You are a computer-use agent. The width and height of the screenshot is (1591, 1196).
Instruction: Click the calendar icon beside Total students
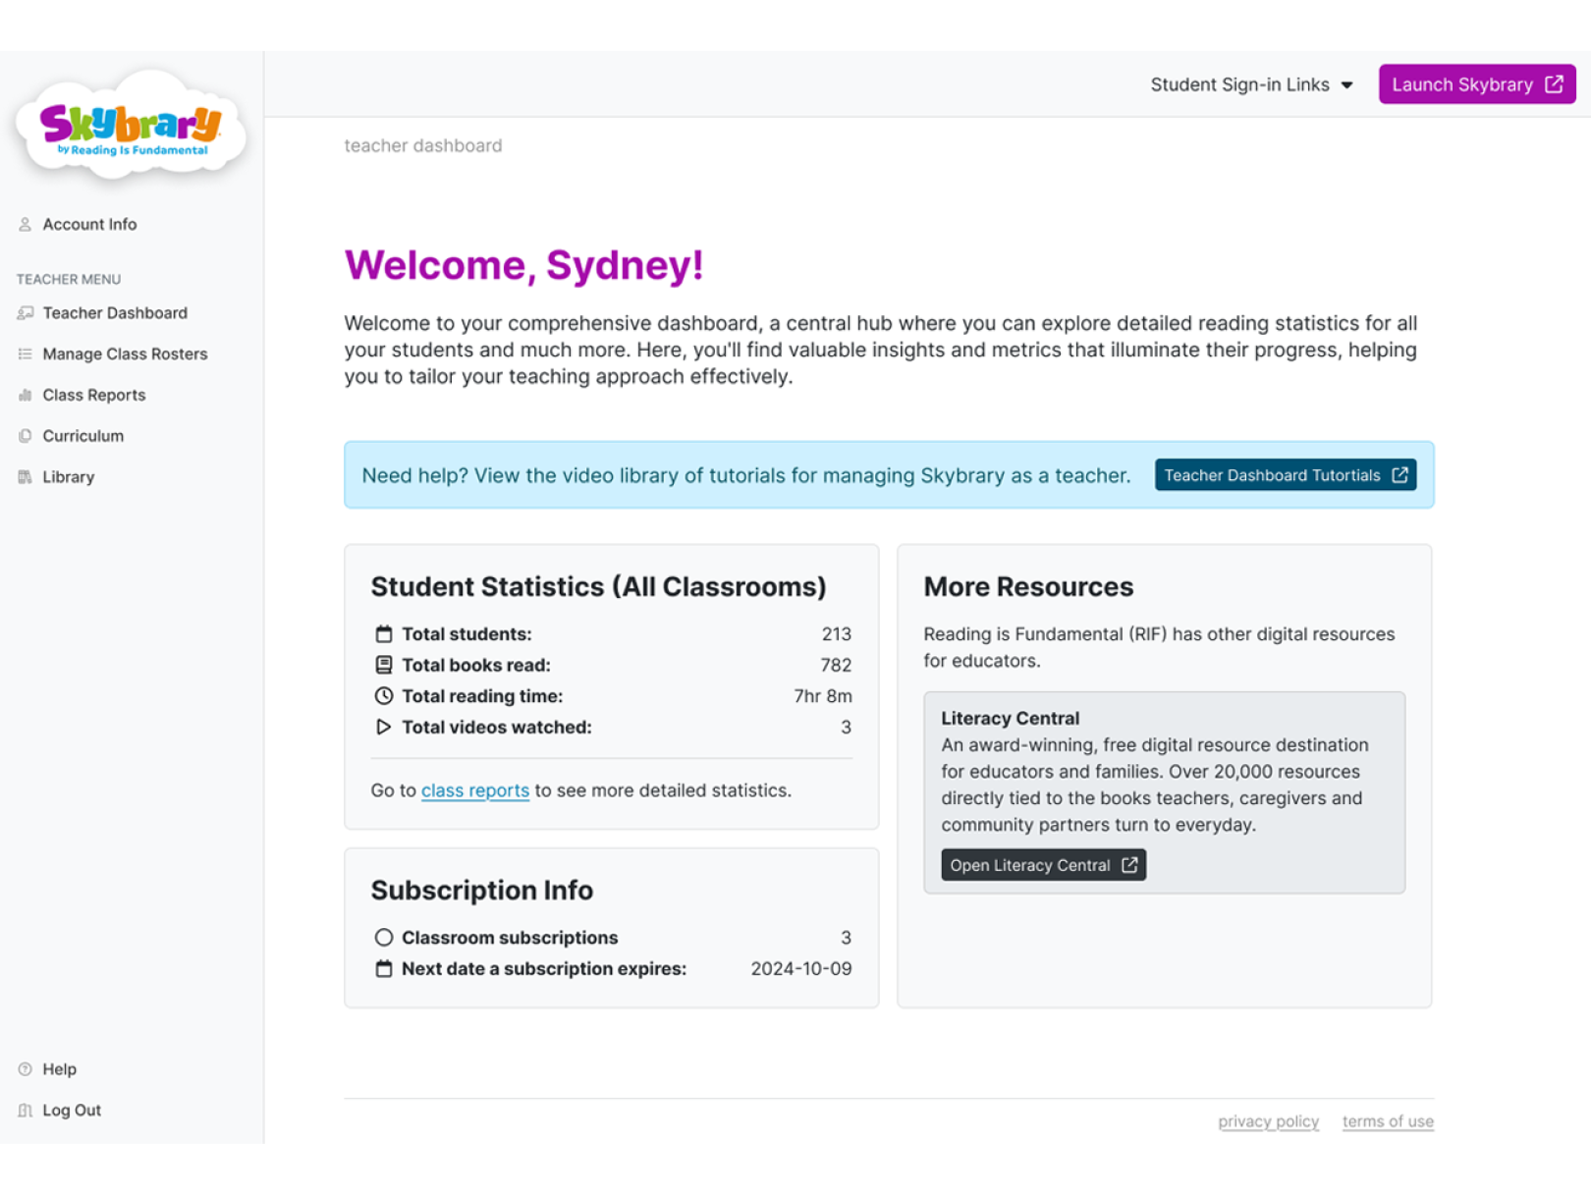click(383, 633)
